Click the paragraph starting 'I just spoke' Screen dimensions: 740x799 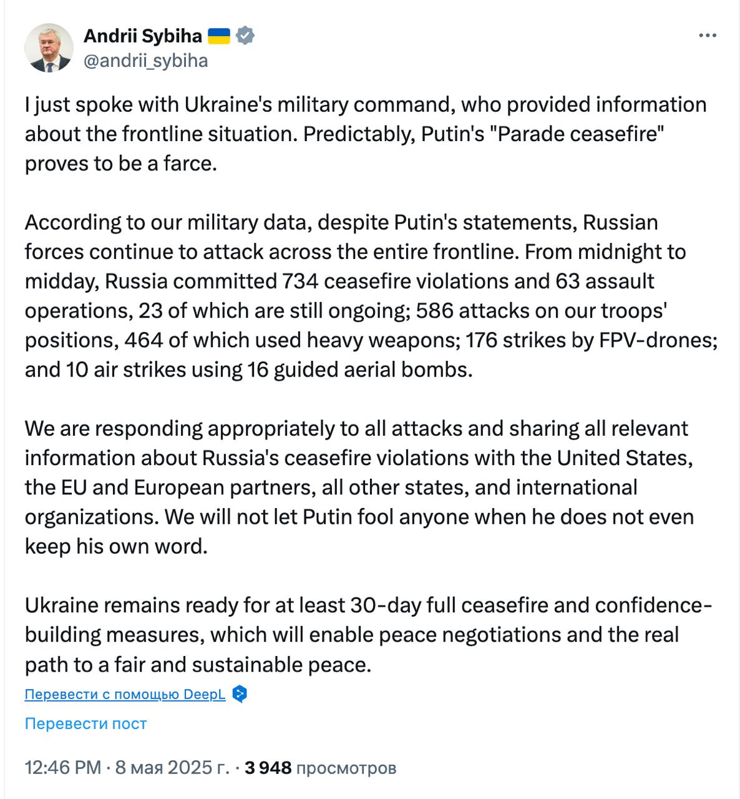coord(365,134)
